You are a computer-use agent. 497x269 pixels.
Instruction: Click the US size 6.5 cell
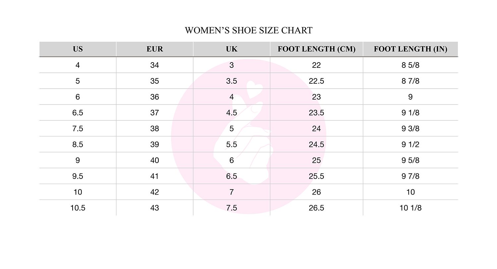tap(78, 112)
